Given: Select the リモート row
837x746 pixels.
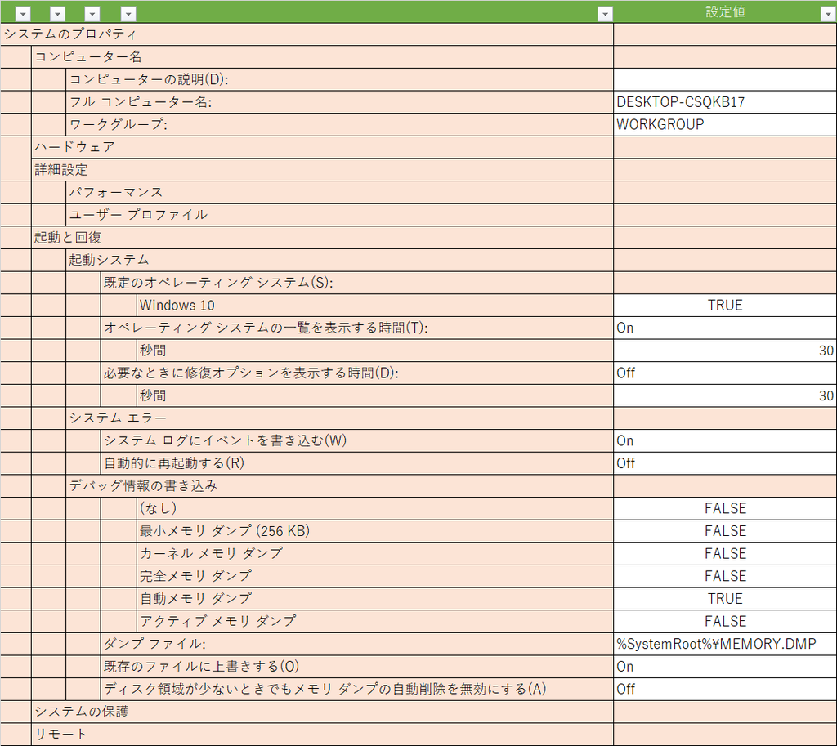Looking at the screenshot, I should click(322, 735).
